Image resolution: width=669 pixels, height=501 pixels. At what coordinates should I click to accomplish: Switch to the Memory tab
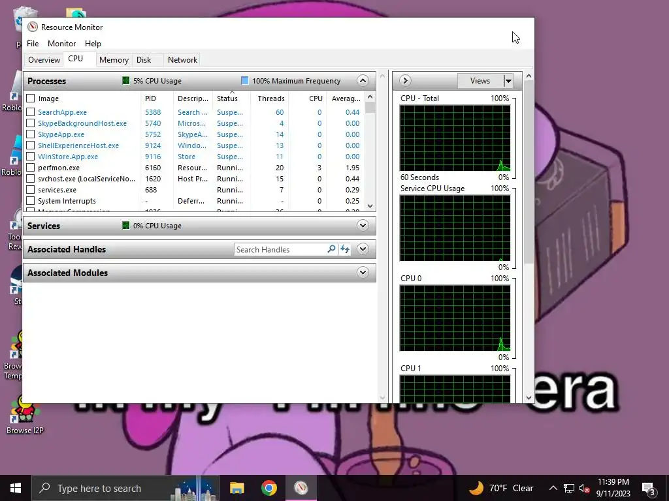(x=114, y=60)
